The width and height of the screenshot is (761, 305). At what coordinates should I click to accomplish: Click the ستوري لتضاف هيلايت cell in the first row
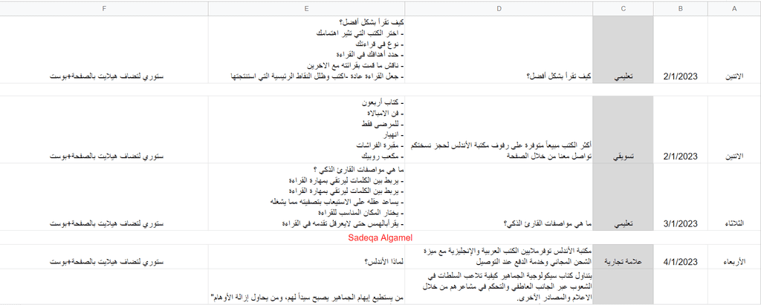click(104, 50)
